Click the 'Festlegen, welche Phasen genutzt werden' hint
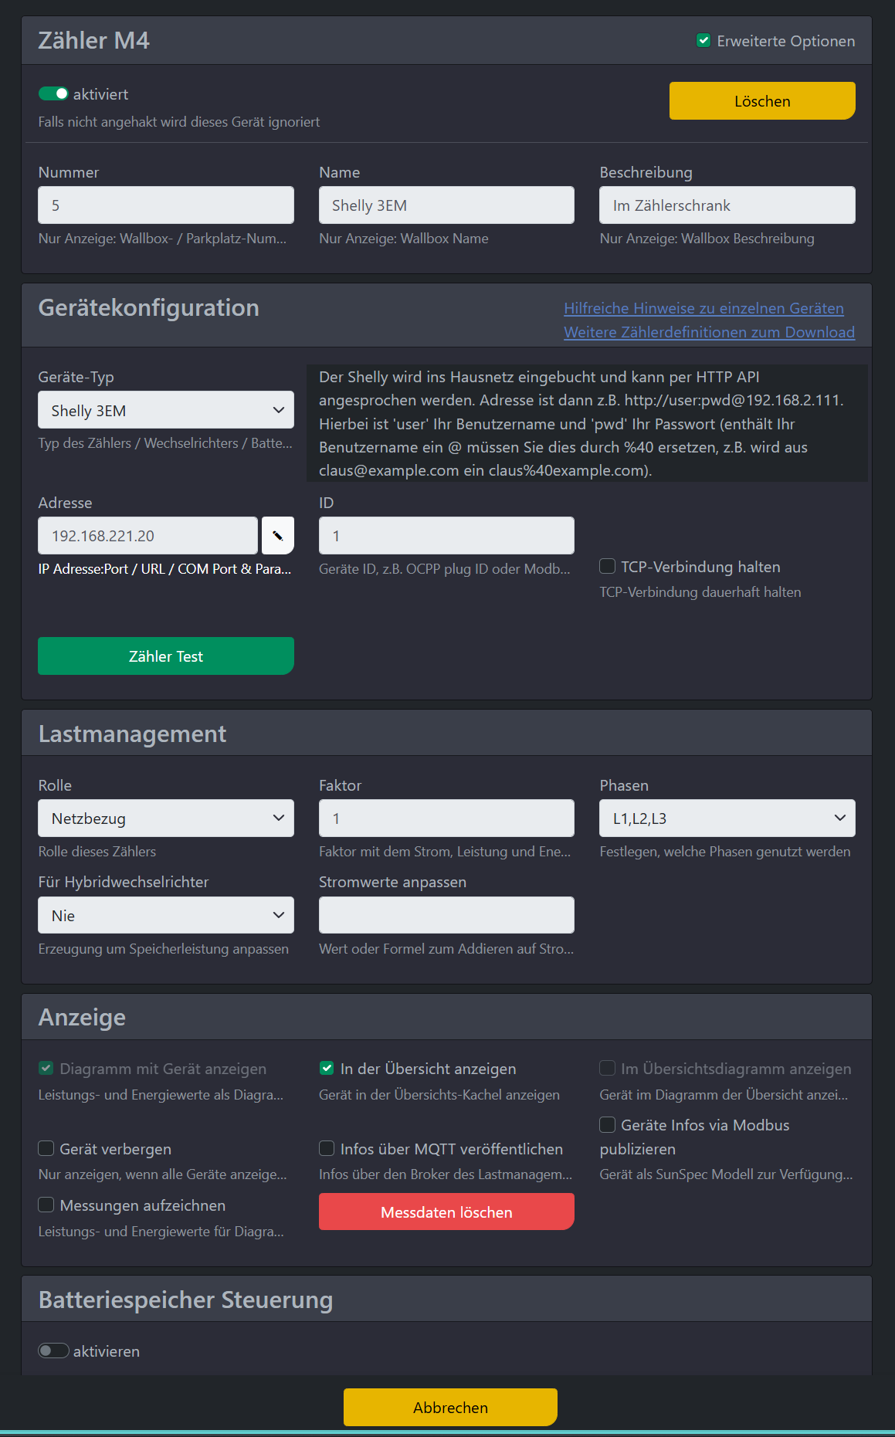Image resolution: width=895 pixels, height=1437 pixels. (x=725, y=852)
